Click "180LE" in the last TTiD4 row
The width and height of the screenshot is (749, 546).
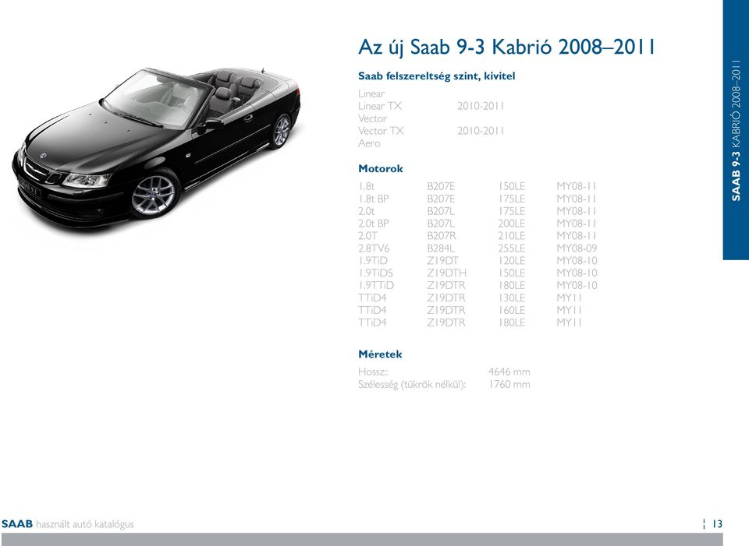tap(511, 322)
